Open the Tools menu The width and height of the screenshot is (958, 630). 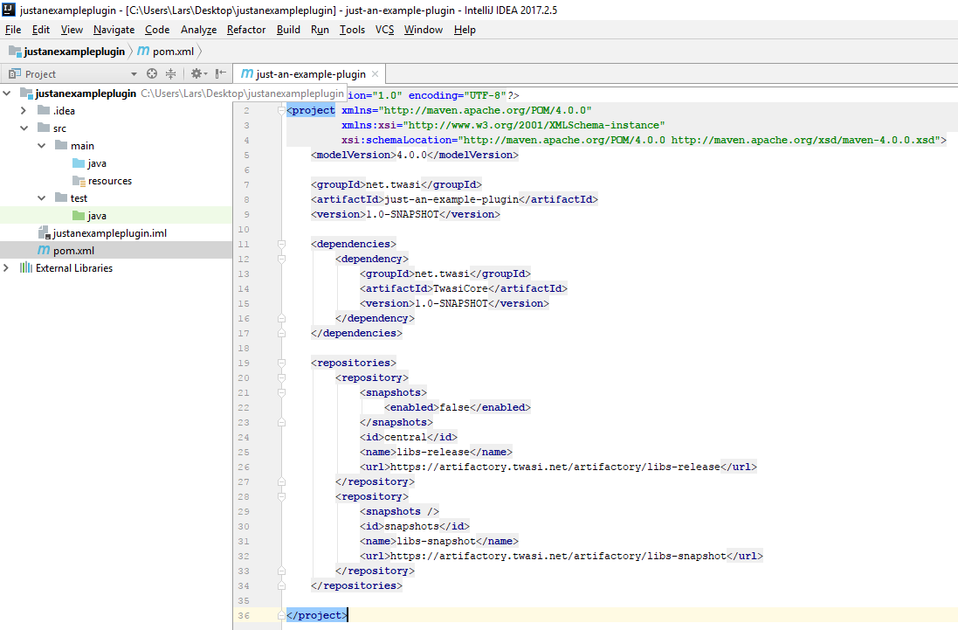tap(352, 30)
